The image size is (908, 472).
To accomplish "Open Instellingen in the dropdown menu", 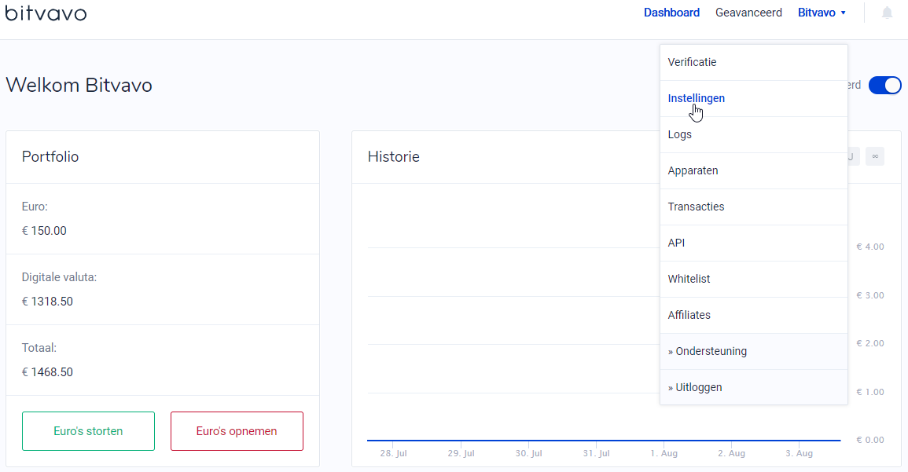I will coord(753,98).
